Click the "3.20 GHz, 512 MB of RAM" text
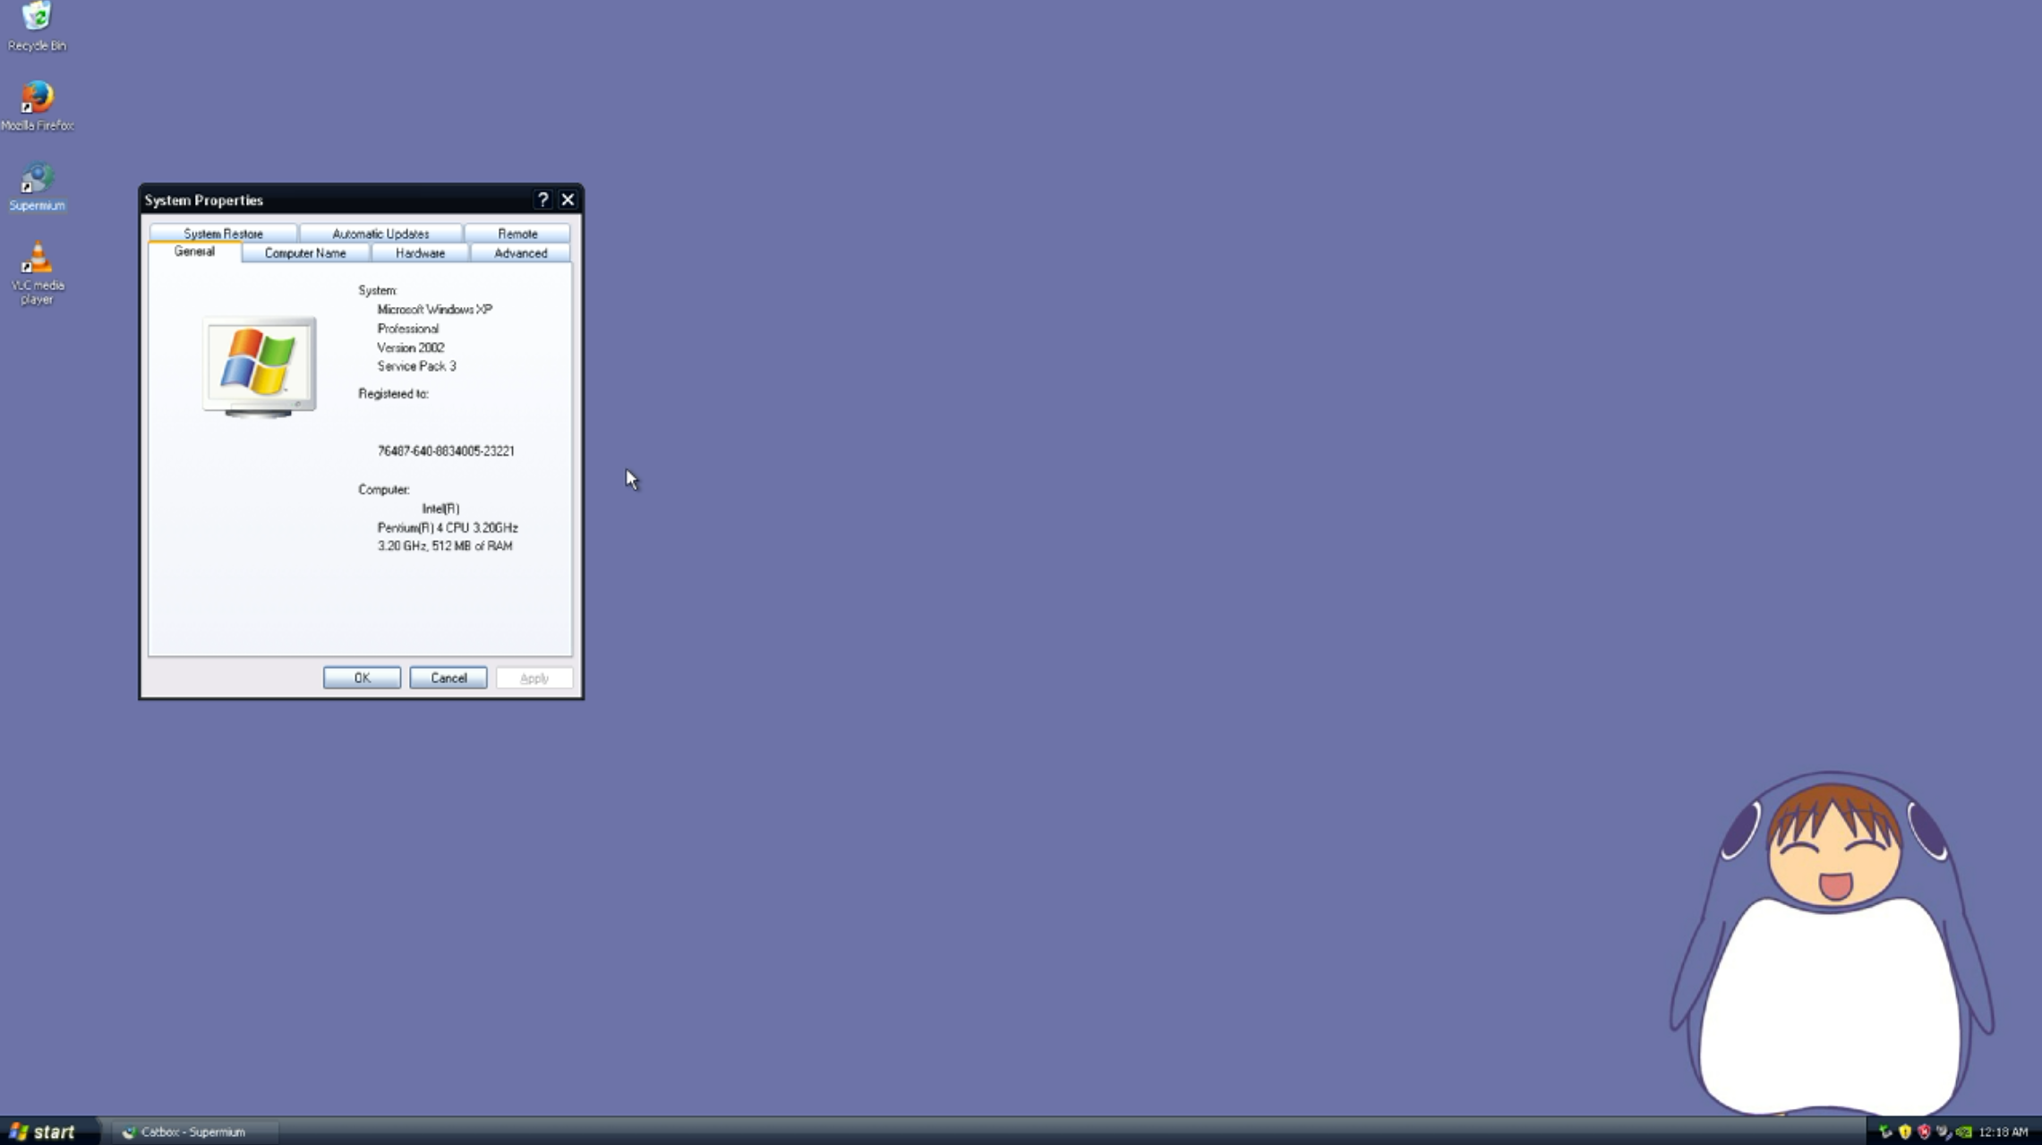2042x1145 pixels. (445, 546)
